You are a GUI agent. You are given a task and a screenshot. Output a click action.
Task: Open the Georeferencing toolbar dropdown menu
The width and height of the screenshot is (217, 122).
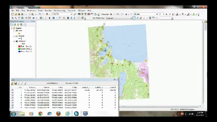(99, 18)
